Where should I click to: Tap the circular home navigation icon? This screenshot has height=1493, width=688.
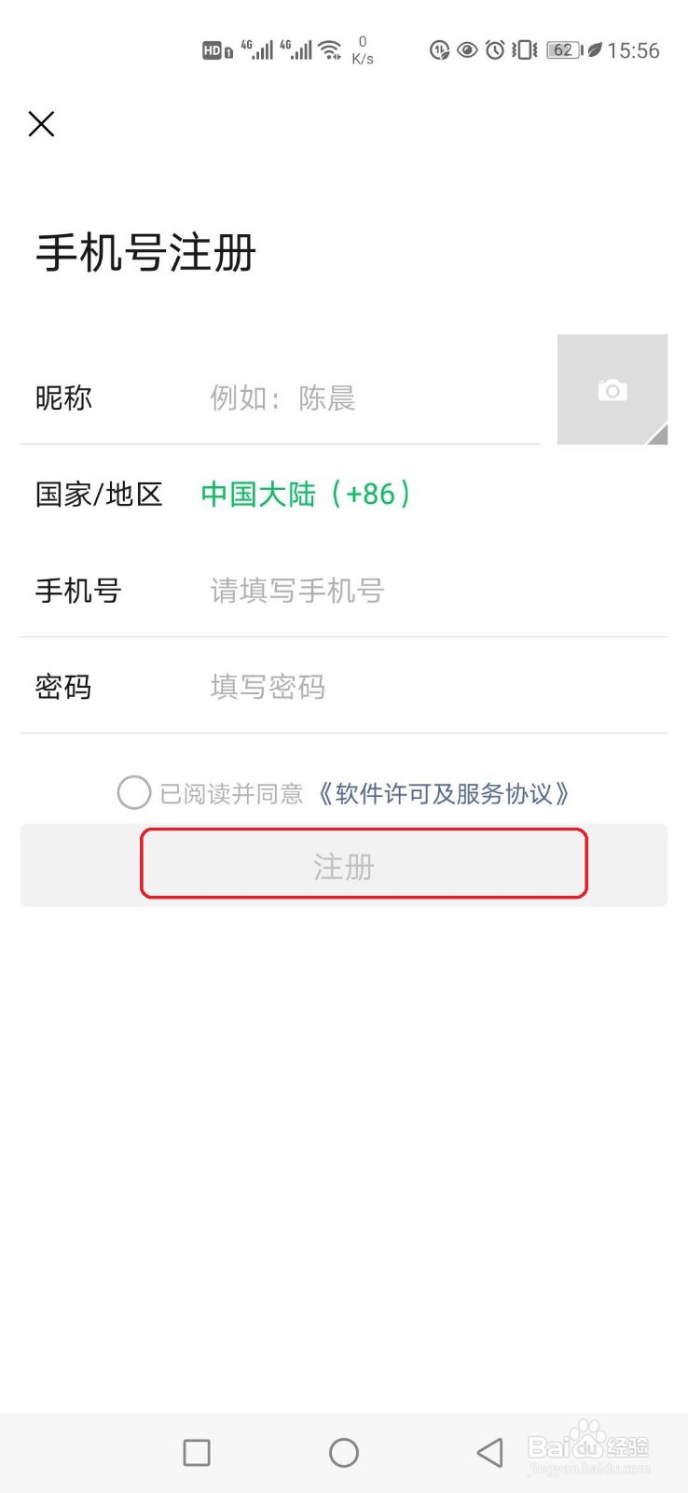[344, 1453]
